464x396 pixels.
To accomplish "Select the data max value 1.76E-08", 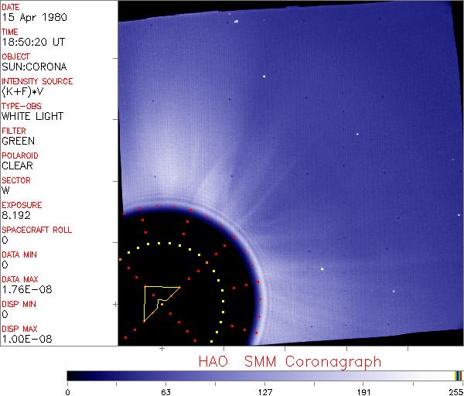I will coord(27,289).
